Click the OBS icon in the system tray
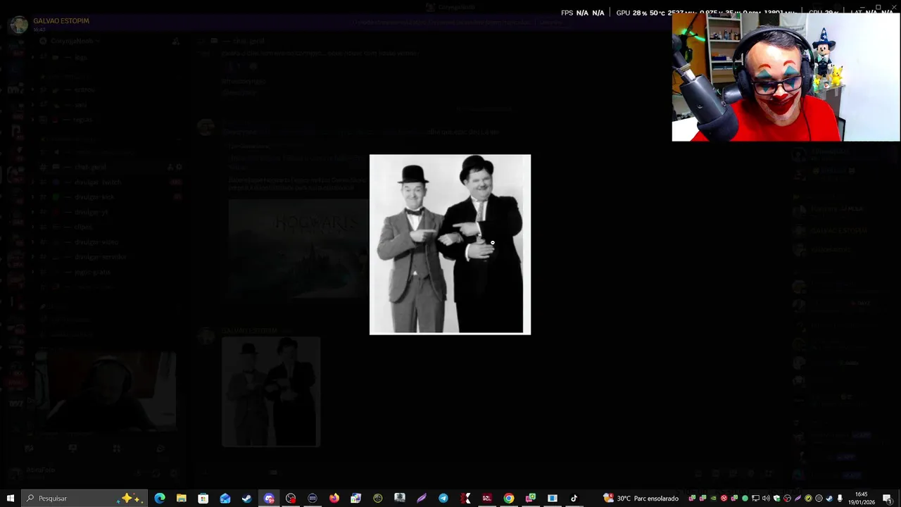901x507 pixels. click(x=787, y=498)
